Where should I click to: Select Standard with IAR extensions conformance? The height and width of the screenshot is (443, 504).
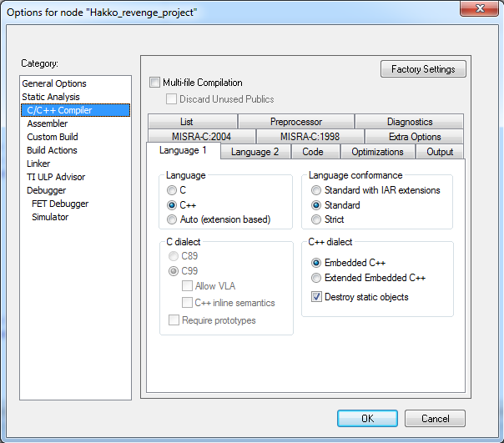click(x=317, y=190)
